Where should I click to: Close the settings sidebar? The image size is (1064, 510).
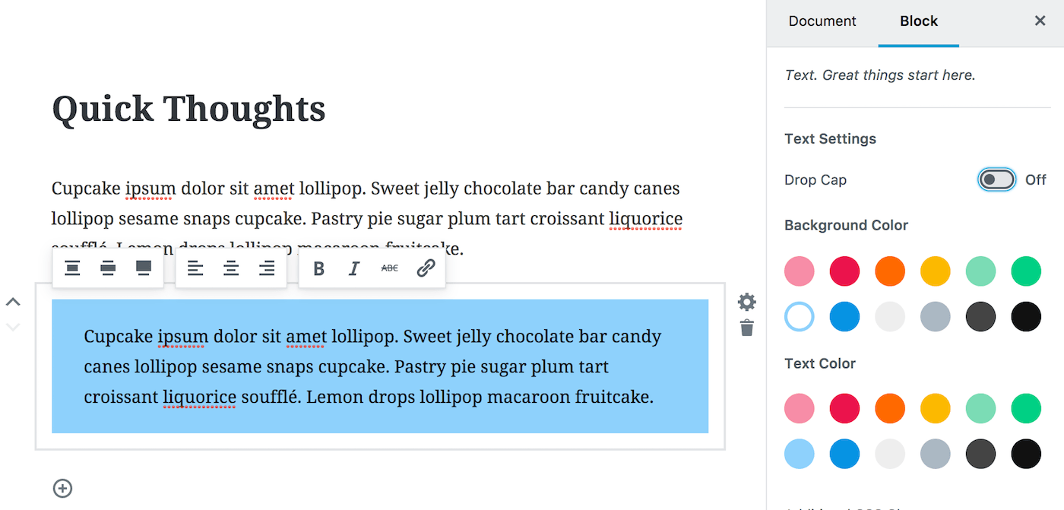pos(1040,21)
